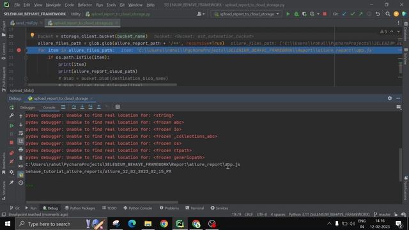Select Console tab in debug panel

tap(49, 107)
